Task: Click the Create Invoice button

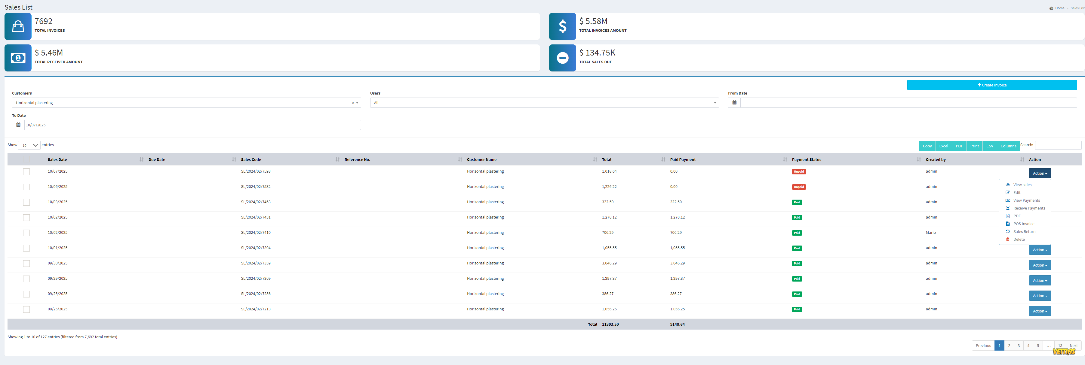Action: (991, 85)
